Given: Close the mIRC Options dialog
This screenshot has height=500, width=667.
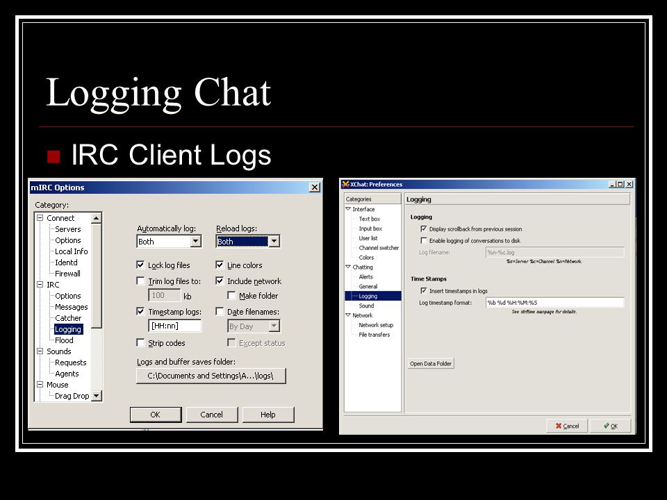Looking at the screenshot, I should [314, 187].
